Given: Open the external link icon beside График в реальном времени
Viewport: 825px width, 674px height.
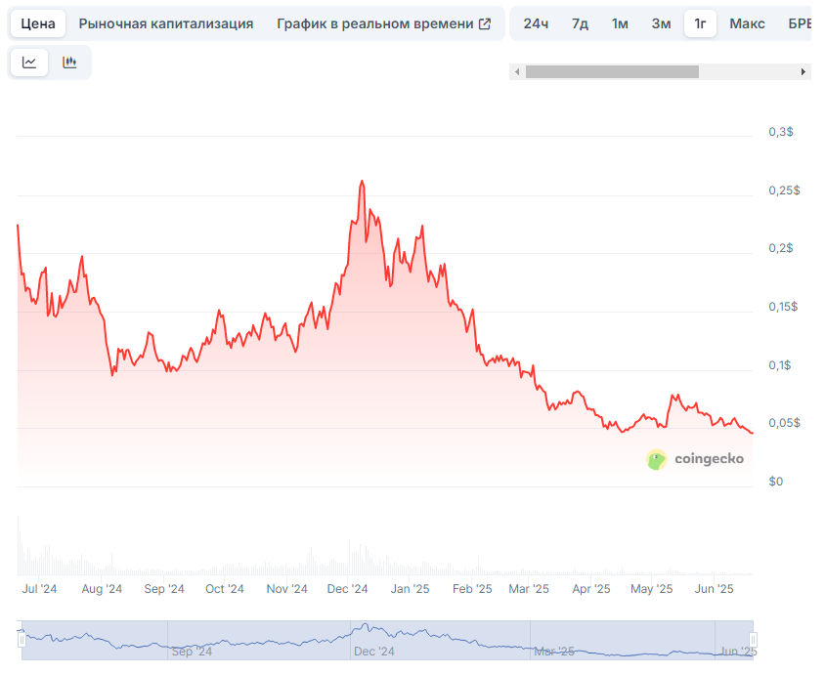Looking at the screenshot, I should point(485,23).
